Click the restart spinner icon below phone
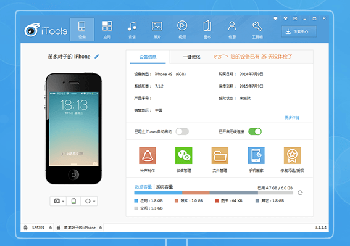The width and height of the screenshot is (350, 246). click(x=88, y=201)
